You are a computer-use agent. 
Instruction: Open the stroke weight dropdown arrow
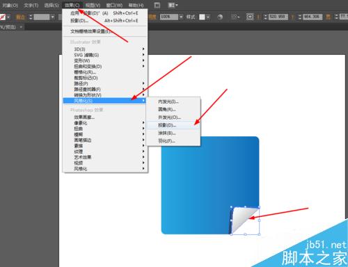[53, 17]
